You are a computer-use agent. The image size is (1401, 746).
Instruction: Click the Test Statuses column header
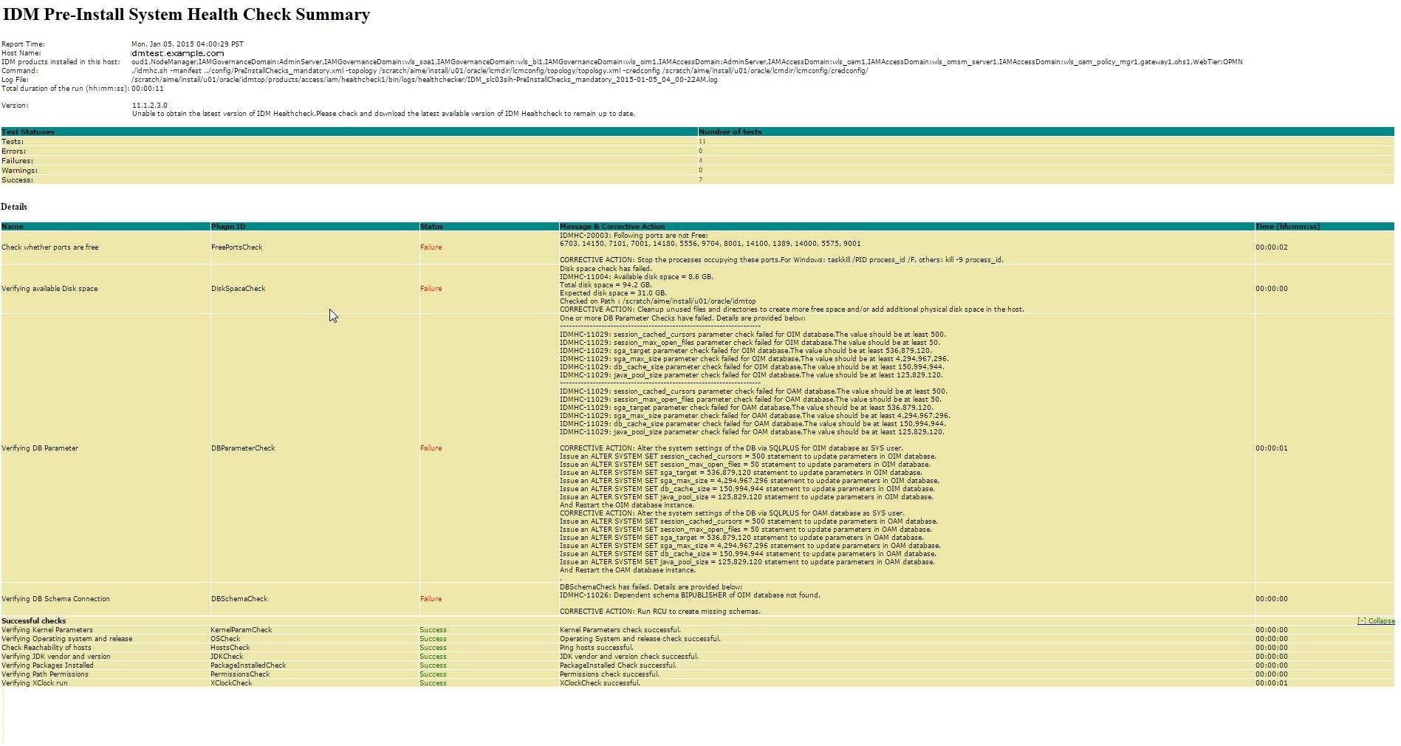click(x=28, y=132)
